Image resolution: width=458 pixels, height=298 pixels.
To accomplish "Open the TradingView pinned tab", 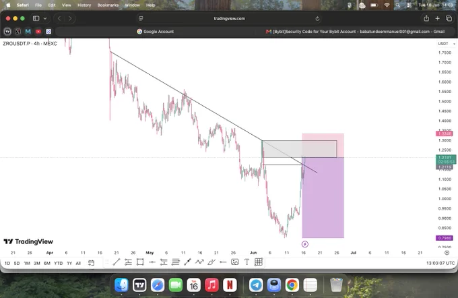I will point(7,31).
